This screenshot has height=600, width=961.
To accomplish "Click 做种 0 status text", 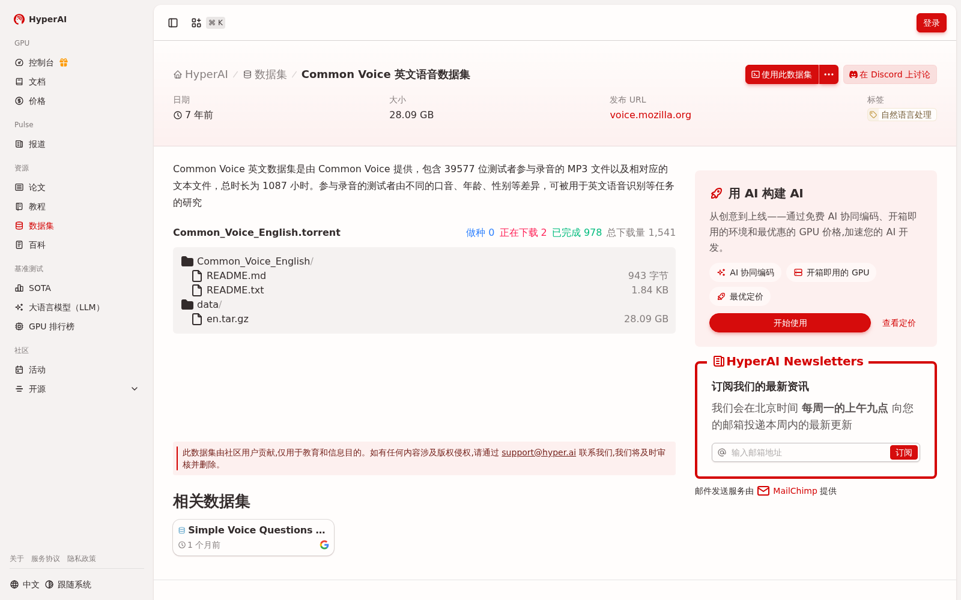I will 480,232.
